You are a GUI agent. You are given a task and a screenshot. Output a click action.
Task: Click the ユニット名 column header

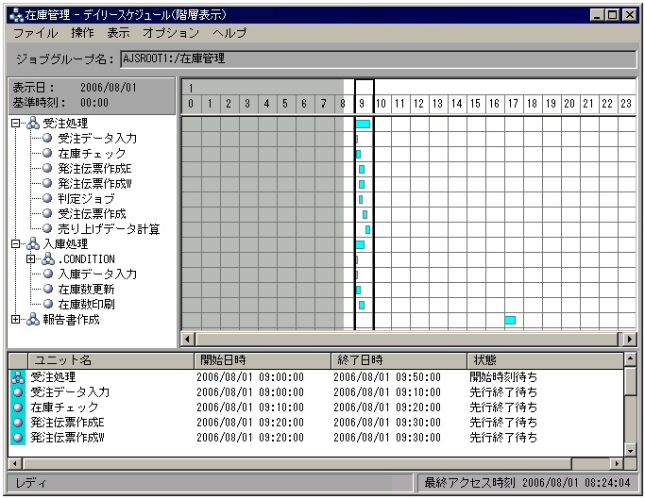pyautogui.click(x=110, y=360)
